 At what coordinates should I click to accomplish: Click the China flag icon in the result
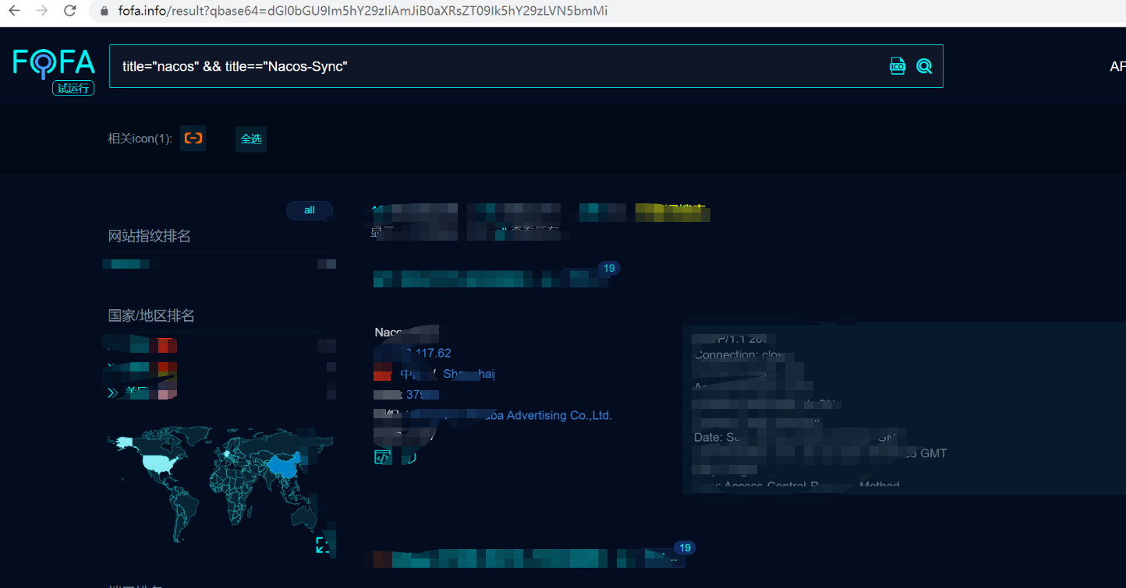point(382,373)
